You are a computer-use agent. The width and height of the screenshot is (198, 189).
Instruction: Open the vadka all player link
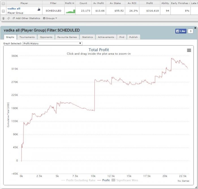14,8
